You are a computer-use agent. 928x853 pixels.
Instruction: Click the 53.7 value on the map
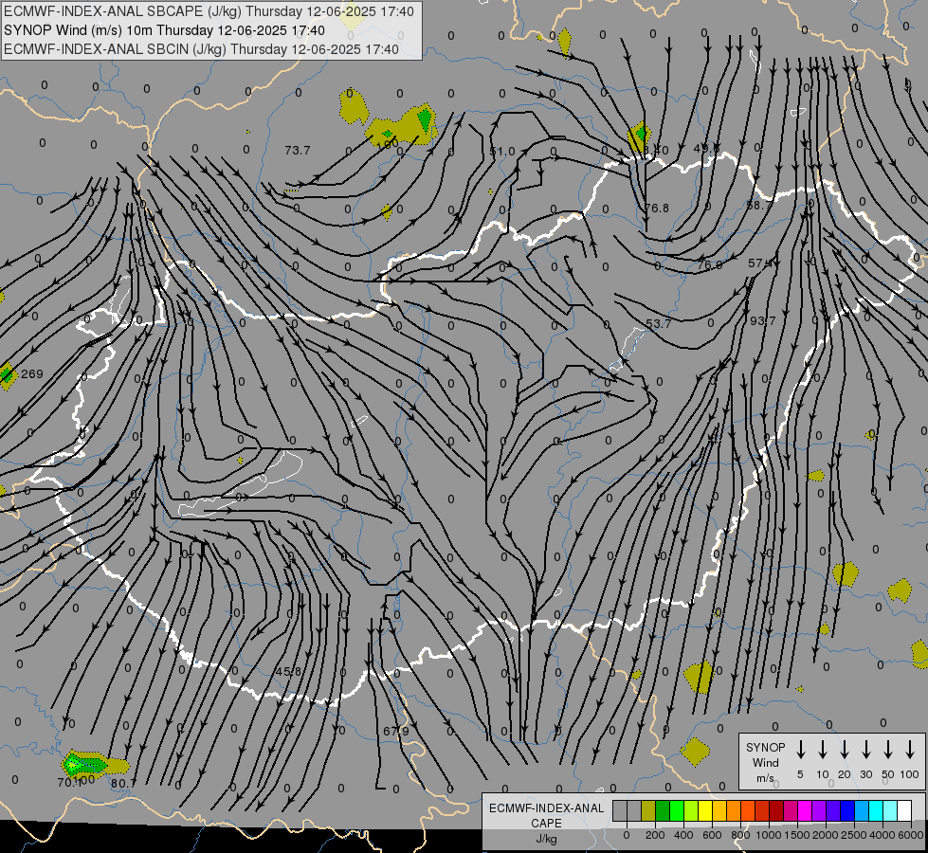(658, 324)
